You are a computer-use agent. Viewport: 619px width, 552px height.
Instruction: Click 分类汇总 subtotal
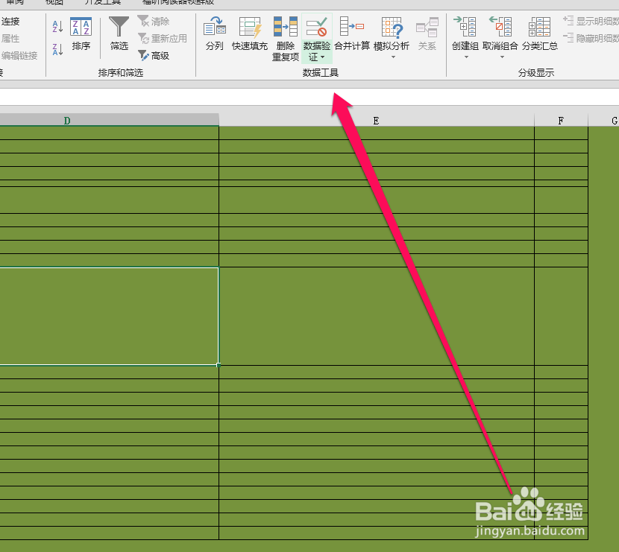coord(540,34)
